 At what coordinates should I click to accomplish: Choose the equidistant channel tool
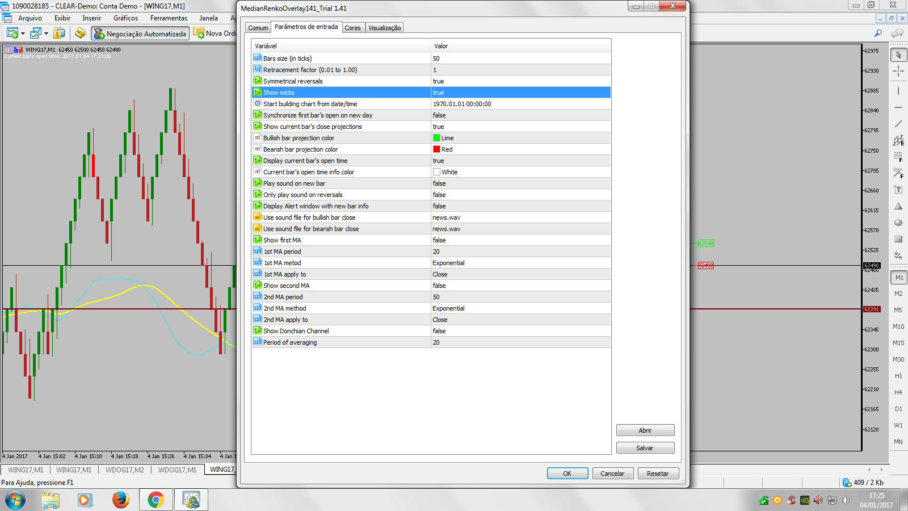click(898, 140)
